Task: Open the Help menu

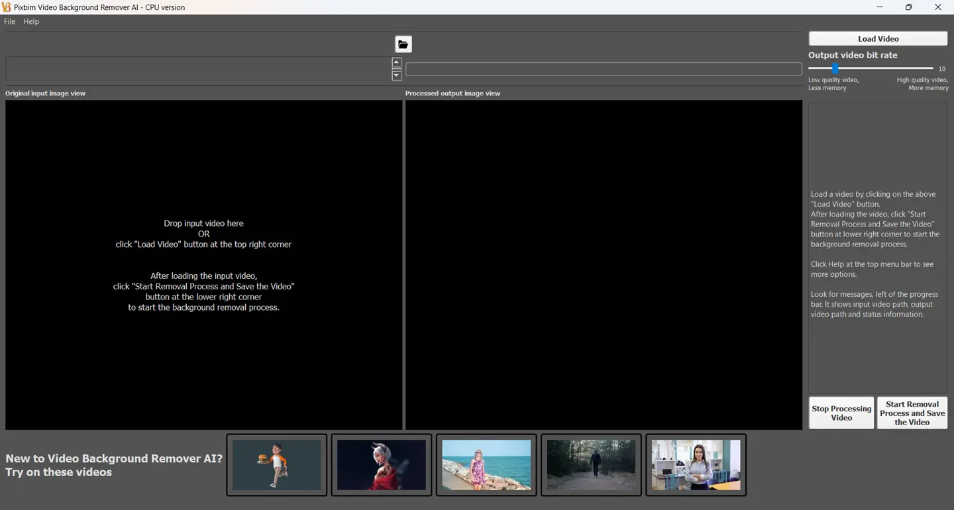Action: pos(31,21)
